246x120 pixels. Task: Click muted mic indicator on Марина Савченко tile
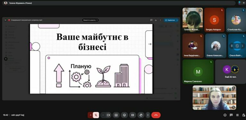pyautogui.click(x=211, y=62)
